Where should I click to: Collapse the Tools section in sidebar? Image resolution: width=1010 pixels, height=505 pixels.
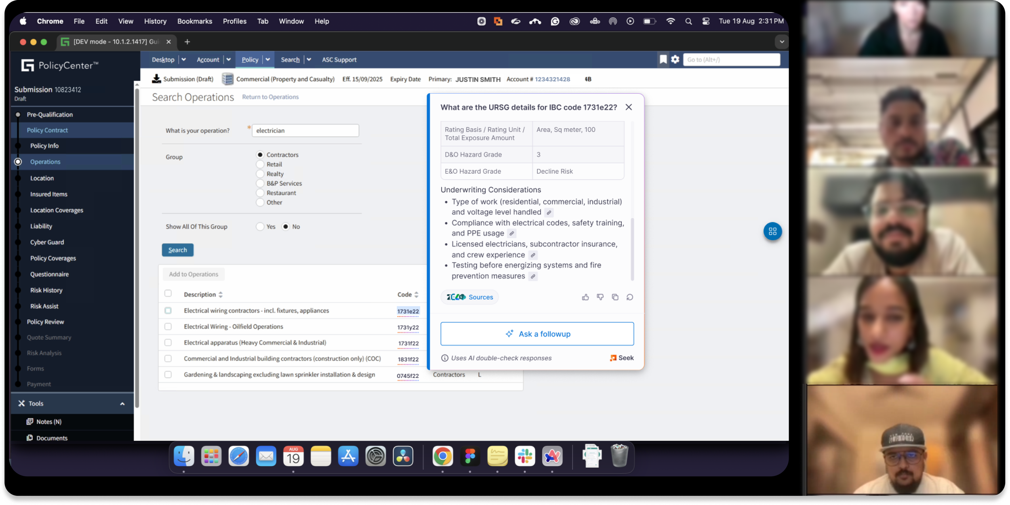click(122, 404)
